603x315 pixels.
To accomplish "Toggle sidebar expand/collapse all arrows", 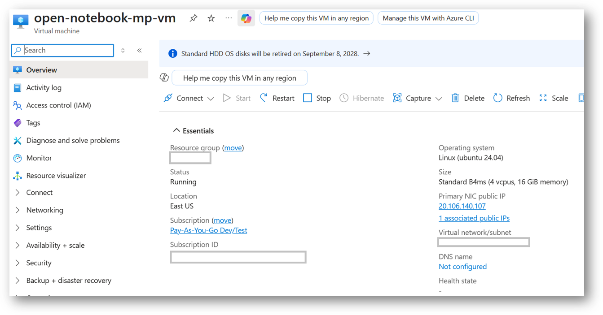I will point(123,50).
